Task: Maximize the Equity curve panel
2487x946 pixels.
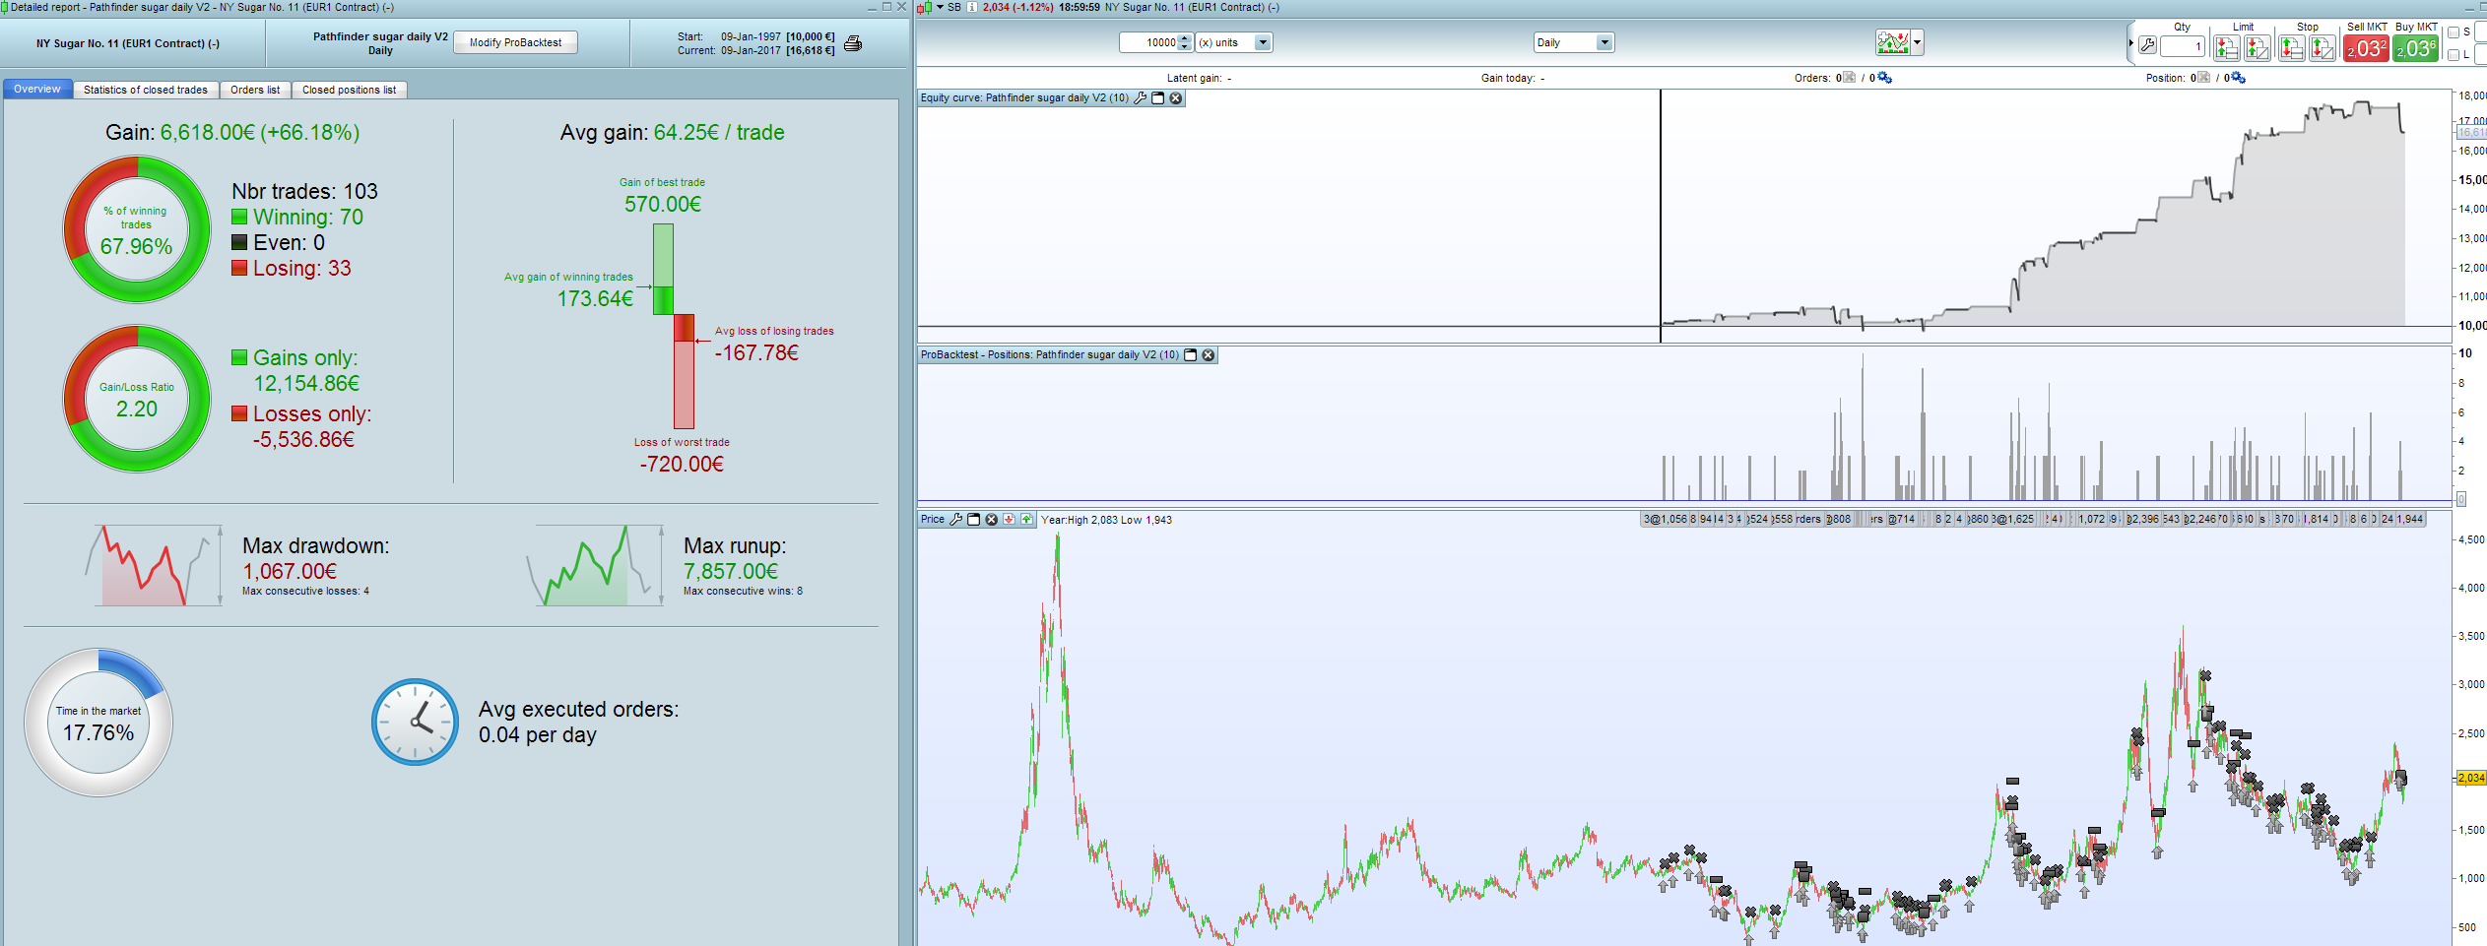Action: 1158,98
